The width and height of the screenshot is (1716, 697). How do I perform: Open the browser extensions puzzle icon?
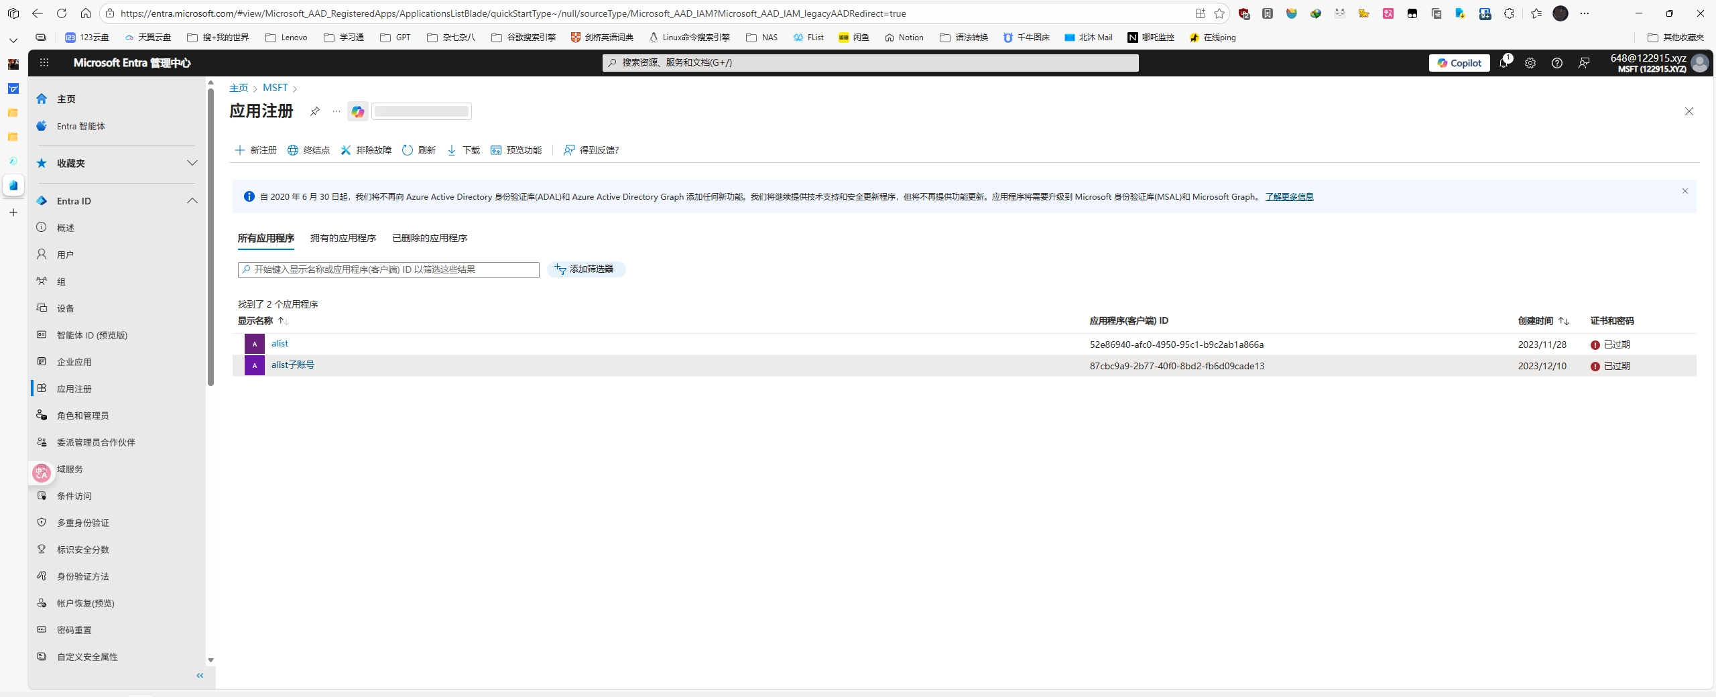(1509, 13)
